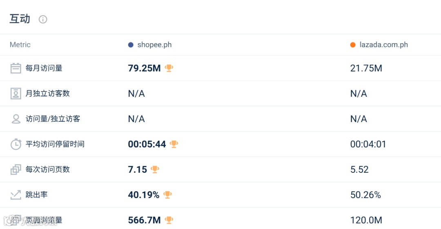The width and height of the screenshot is (441, 229).
Task: Click the trophy next to 79.25M
Action: [x=169, y=68]
